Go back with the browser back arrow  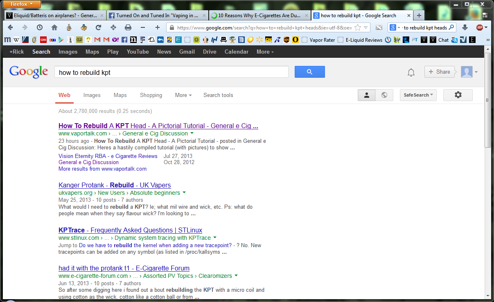10,27
